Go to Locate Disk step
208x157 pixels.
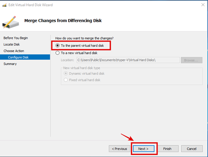pyautogui.click(x=12, y=44)
